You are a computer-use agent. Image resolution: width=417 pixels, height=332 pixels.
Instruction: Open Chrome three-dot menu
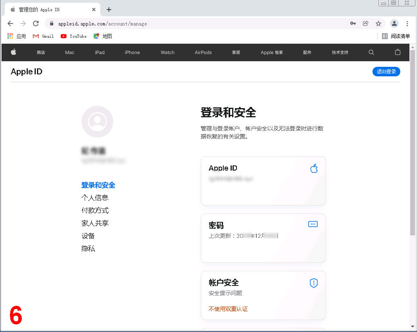pyautogui.click(x=407, y=23)
